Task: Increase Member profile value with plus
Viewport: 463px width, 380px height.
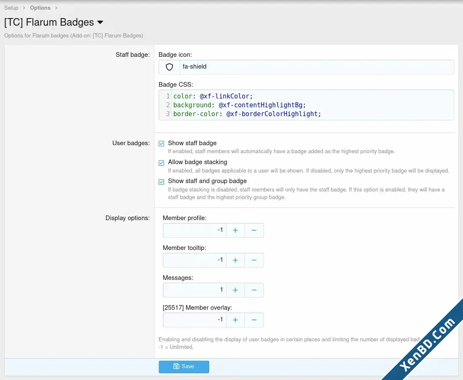Action: point(235,230)
